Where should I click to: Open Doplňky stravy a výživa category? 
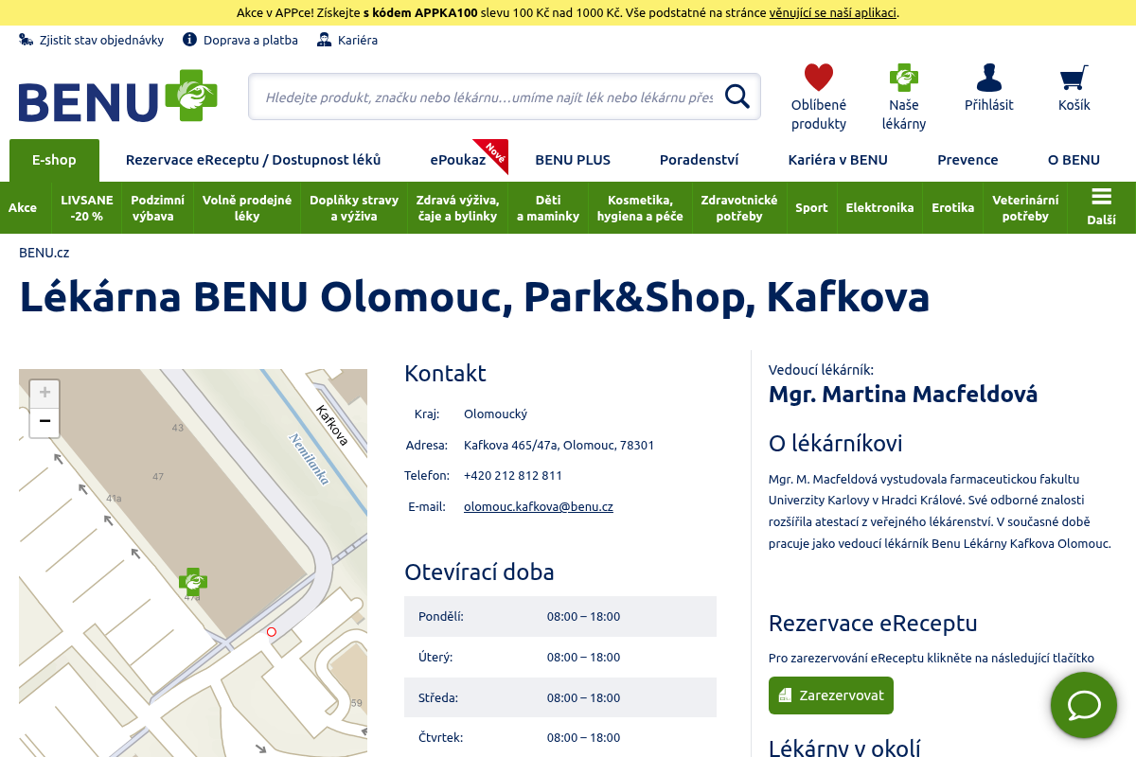(x=354, y=207)
